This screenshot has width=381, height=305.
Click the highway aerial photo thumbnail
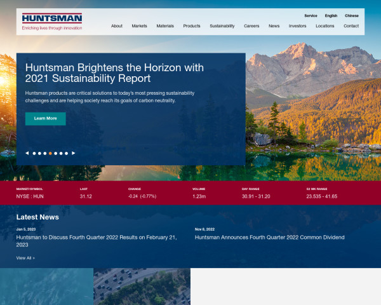142,286
